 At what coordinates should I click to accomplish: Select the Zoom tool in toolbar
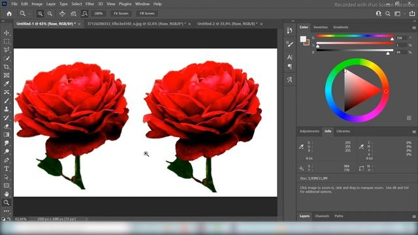tap(7, 202)
